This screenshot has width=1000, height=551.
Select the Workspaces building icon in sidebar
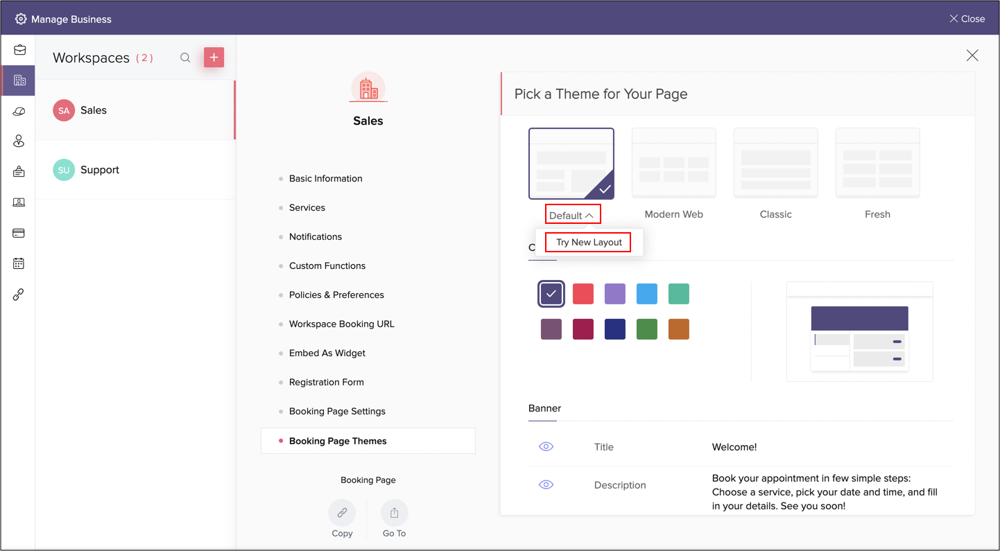(x=19, y=80)
